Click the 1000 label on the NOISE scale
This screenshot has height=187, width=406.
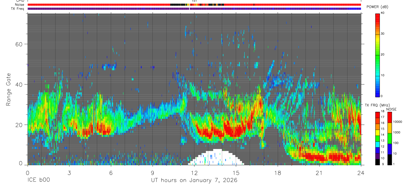(x=396, y=132)
